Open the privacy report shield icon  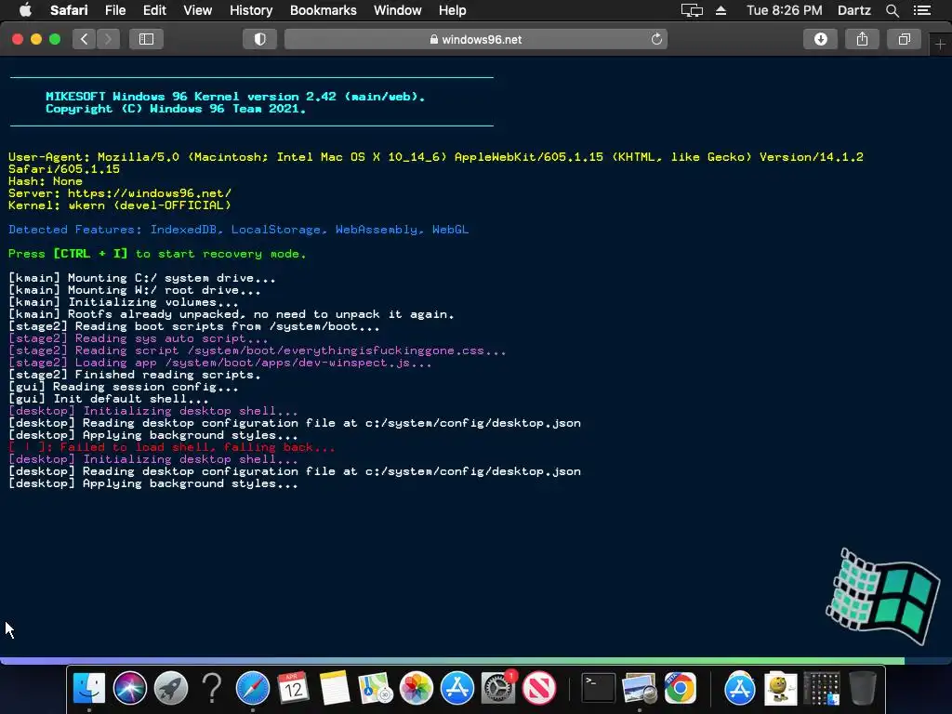click(260, 39)
